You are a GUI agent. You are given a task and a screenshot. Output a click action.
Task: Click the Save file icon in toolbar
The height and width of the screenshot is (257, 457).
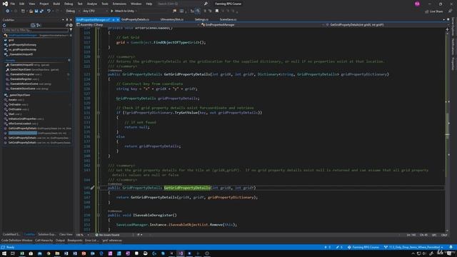click(36, 11)
